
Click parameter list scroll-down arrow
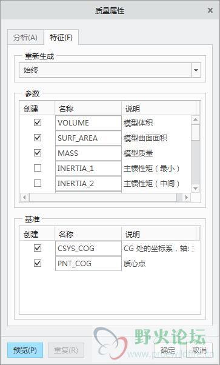coord(195,188)
